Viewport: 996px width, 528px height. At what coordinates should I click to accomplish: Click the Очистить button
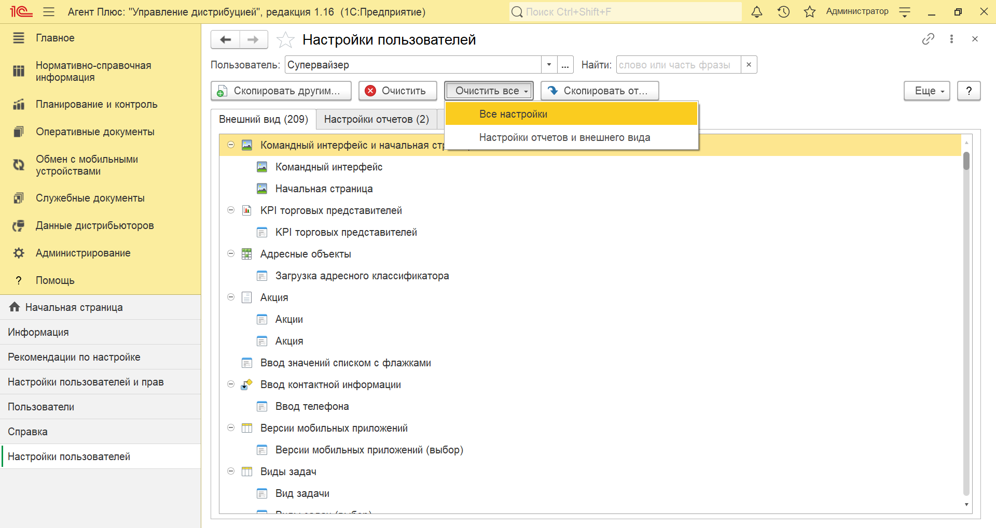(397, 91)
